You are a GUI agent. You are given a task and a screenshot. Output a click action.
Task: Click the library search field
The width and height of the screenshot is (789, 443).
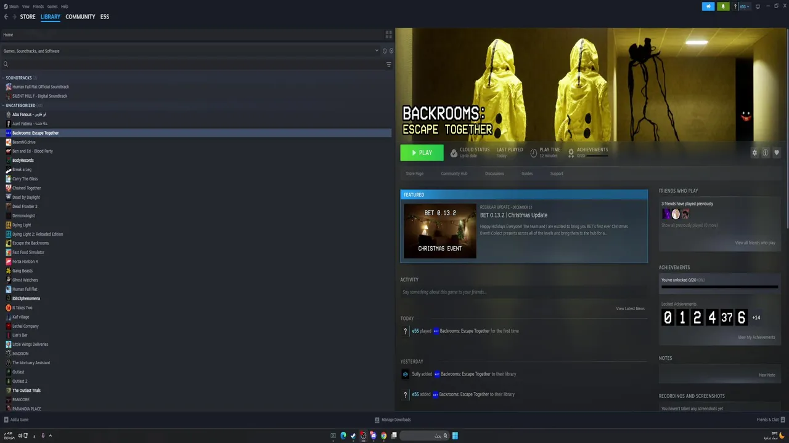(x=196, y=65)
